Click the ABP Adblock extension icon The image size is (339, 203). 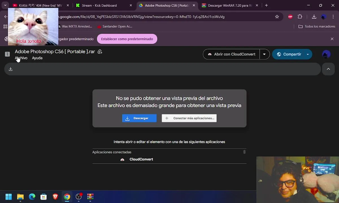290,17
